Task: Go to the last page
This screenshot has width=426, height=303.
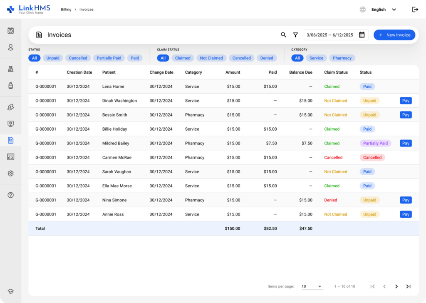Action: click(409, 286)
